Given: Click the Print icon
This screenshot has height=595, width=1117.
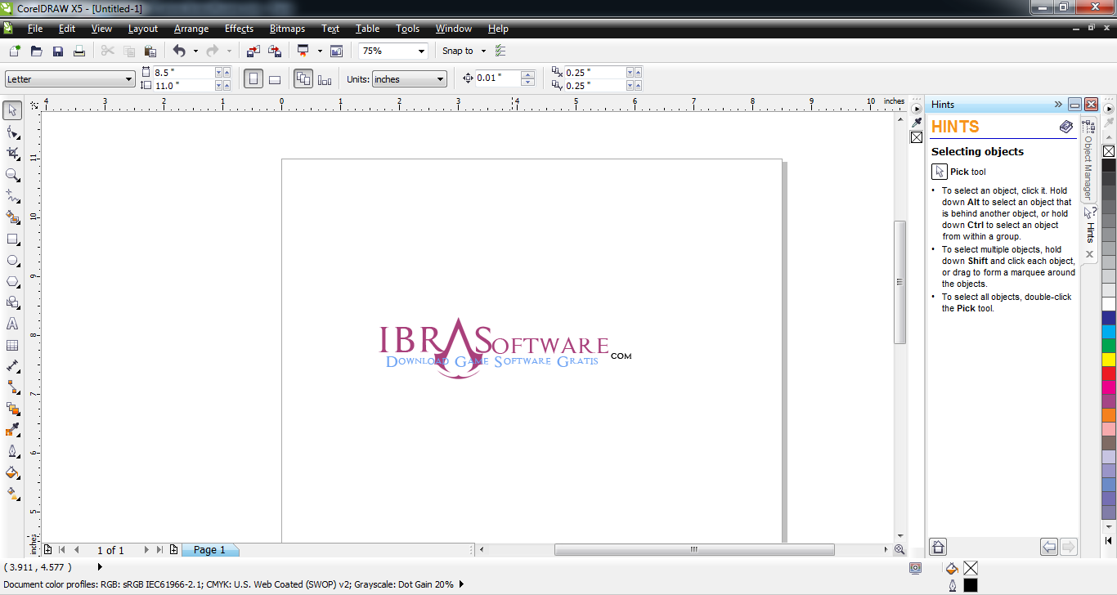Looking at the screenshot, I should coord(79,51).
